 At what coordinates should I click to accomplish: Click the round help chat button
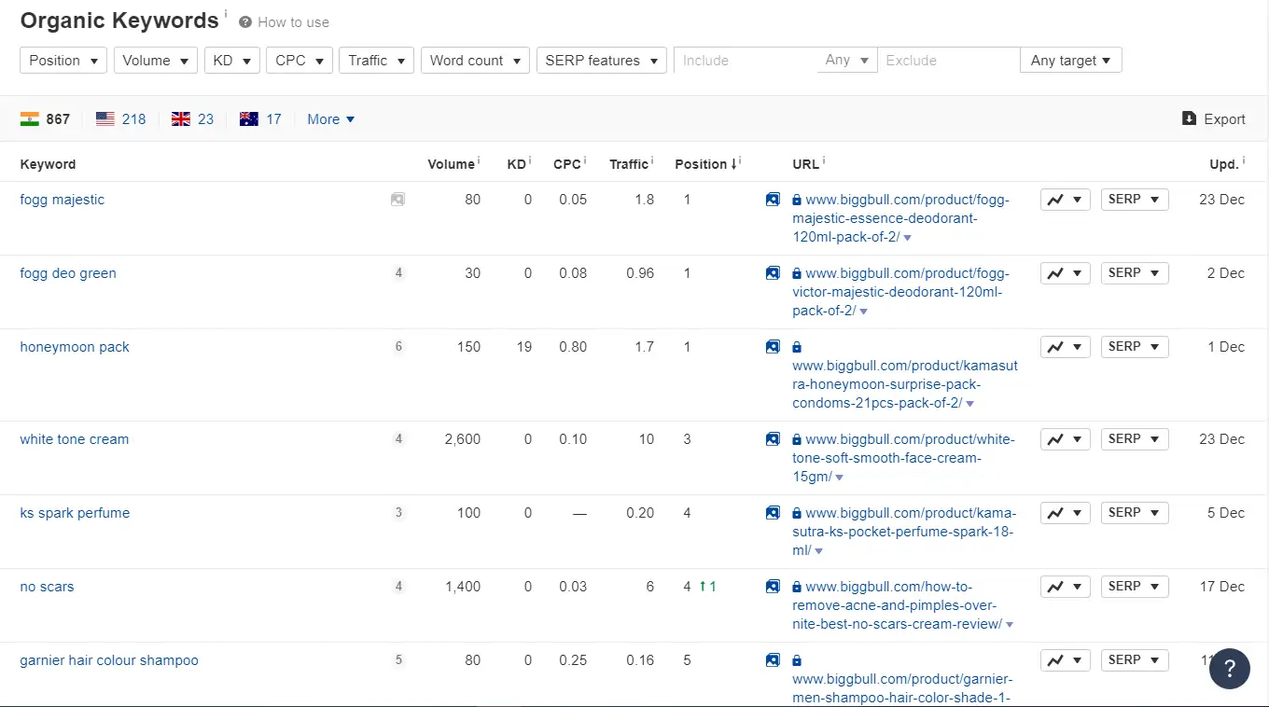click(1229, 669)
